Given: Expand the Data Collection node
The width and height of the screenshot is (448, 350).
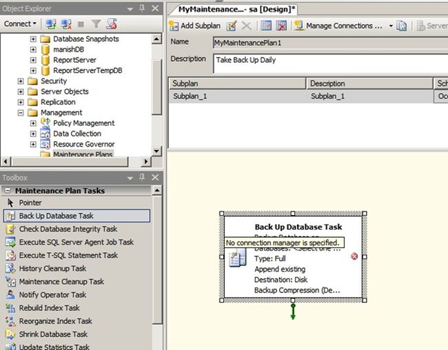Looking at the screenshot, I should [33, 134].
